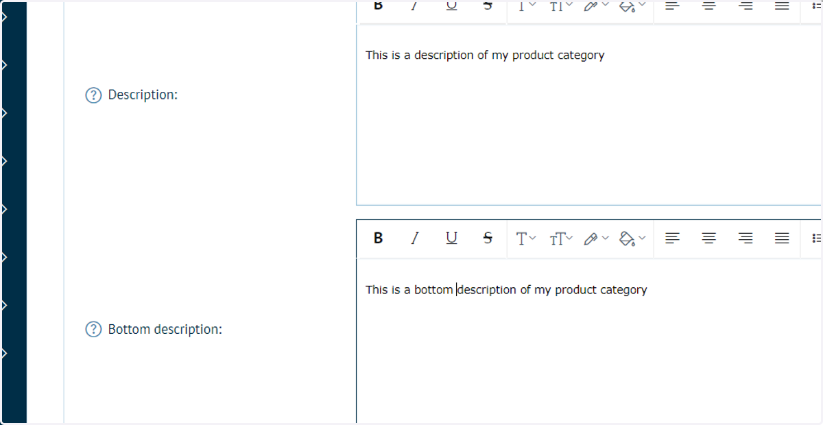This screenshot has width=823, height=425.
Task: Click the help icon beside Bottom description label
Action: tap(93, 330)
